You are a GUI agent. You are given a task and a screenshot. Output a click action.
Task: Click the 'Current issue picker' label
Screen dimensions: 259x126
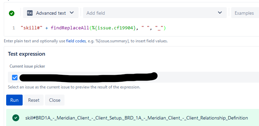[27, 66]
